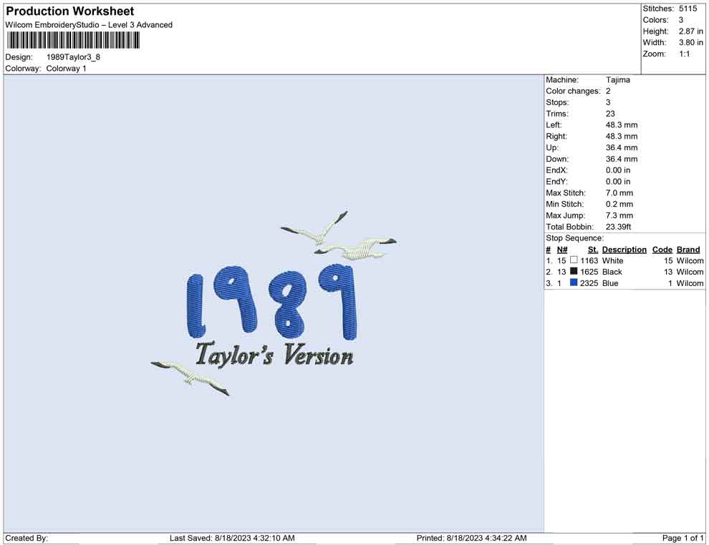This screenshot has width=709, height=545.
Task: Click the lower-left seagull in the design
Action: click(x=190, y=378)
